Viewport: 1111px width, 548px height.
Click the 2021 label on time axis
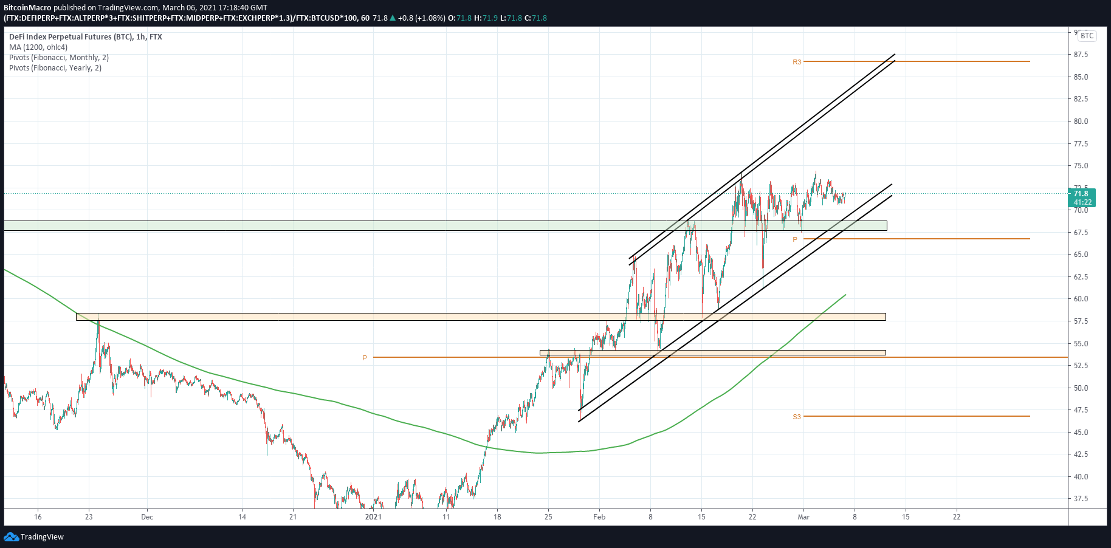pyautogui.click(x=373, y=517)
